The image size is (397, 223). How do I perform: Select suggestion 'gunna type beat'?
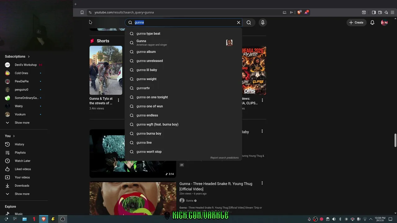(x=183, y=33)
